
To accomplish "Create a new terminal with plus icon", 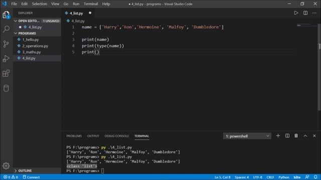I will pos(278,136).
